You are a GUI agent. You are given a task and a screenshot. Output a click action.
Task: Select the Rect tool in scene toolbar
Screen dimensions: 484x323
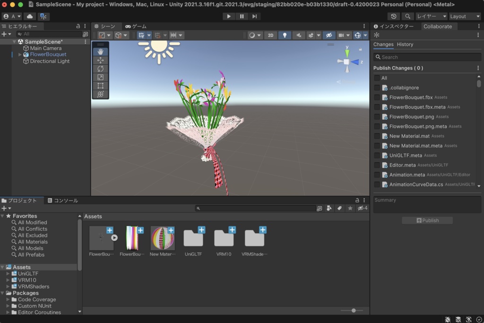[100, 86]
